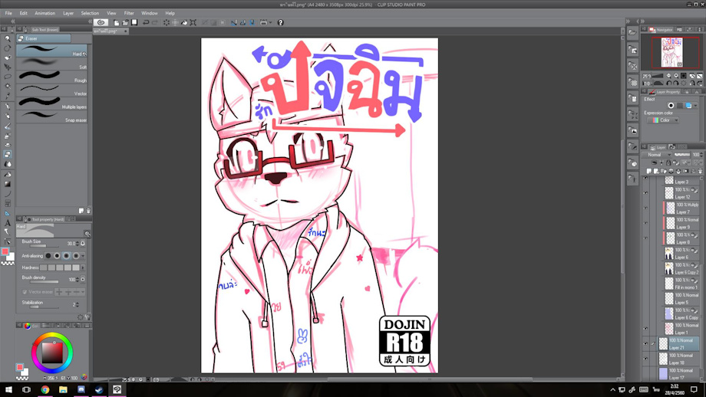Open the Windows Start menu
Image resolution: width=706 pixels, height=397 pixels.
pos(8,389)
